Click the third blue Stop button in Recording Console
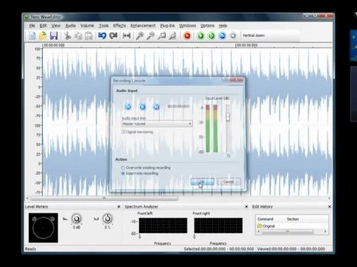The height and width of the screenshot is (267, 357). pos(156,107)
